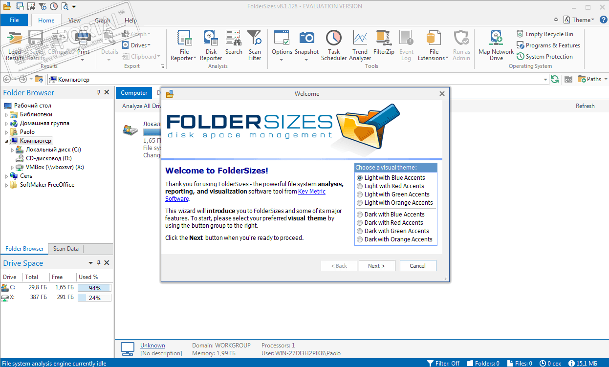Select Dark with Red Accents theme
This screenshot has height=367, width=609.
click(x=390, y=223)
